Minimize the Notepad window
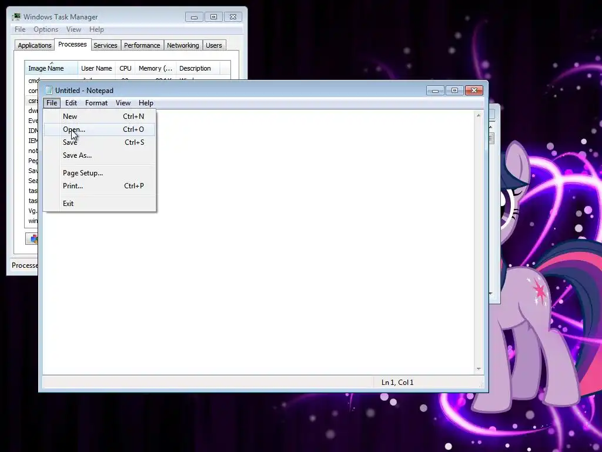Screen dimensions: 602x452 (x=435, y=91)
